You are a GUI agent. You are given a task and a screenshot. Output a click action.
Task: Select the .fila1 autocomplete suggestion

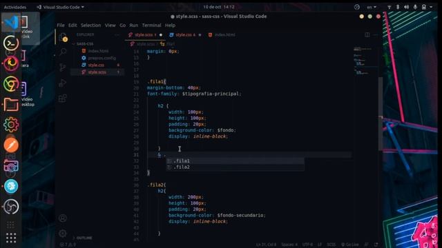235,161
